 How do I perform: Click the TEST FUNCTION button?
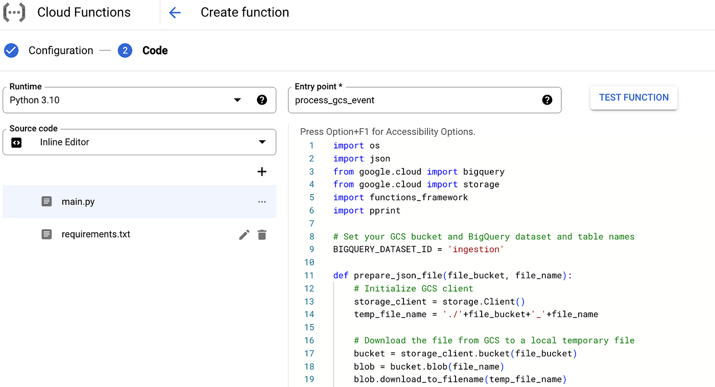click(633, 98)
